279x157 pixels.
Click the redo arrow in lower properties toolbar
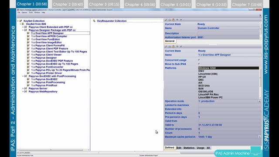point(181,47)
